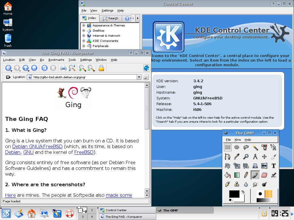This screenshot has height=220, width=294.
Task: Click the Home icon in Konqueror toolbar
Action: coord(34,68)
